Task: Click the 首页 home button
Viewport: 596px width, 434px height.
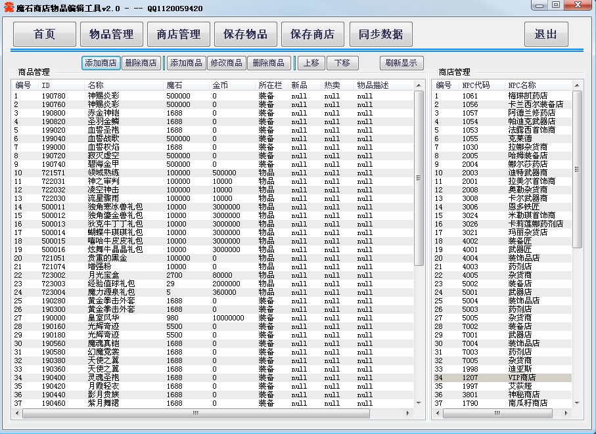Action: pos(45,34)
